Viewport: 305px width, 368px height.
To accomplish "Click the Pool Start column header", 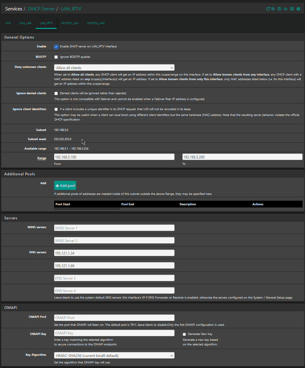I will point(62,204).
